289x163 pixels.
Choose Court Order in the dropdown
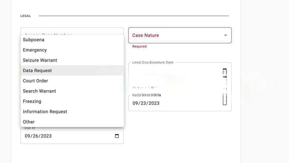(x=35, y=81)
